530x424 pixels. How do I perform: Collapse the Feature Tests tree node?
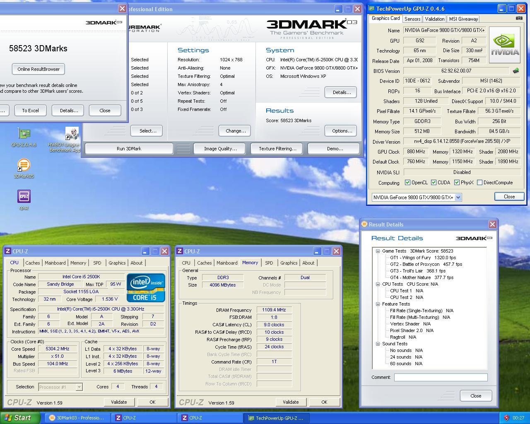click(378, 304)
